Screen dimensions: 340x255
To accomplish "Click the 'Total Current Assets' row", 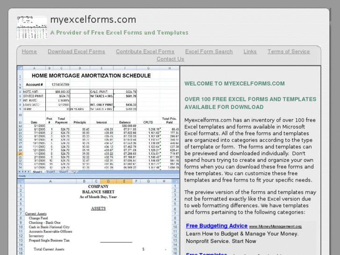I will point(49,249).
